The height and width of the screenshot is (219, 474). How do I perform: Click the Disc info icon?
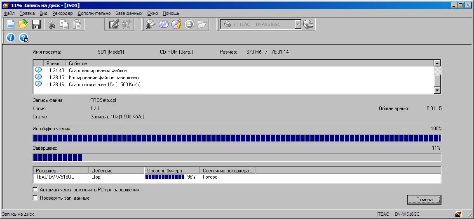pyautogui.click(x=176, y=25)
